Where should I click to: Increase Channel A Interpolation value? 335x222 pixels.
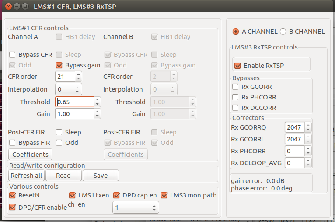77,87
